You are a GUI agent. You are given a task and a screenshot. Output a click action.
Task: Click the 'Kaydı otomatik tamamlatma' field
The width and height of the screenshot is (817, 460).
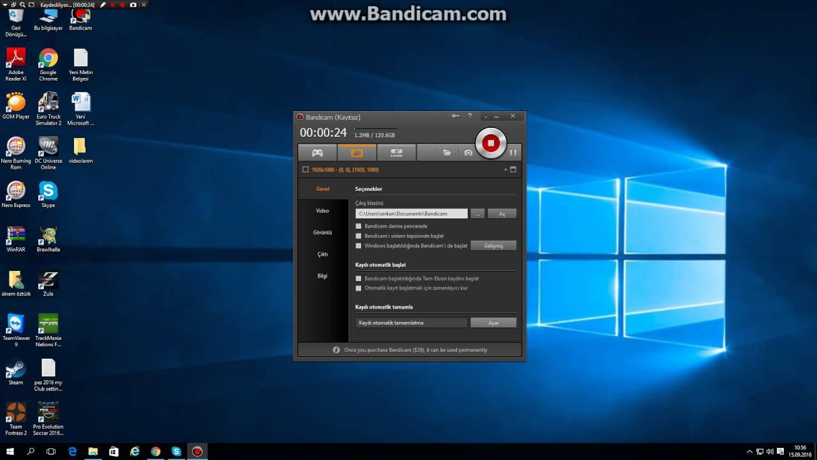click(412, 323)
